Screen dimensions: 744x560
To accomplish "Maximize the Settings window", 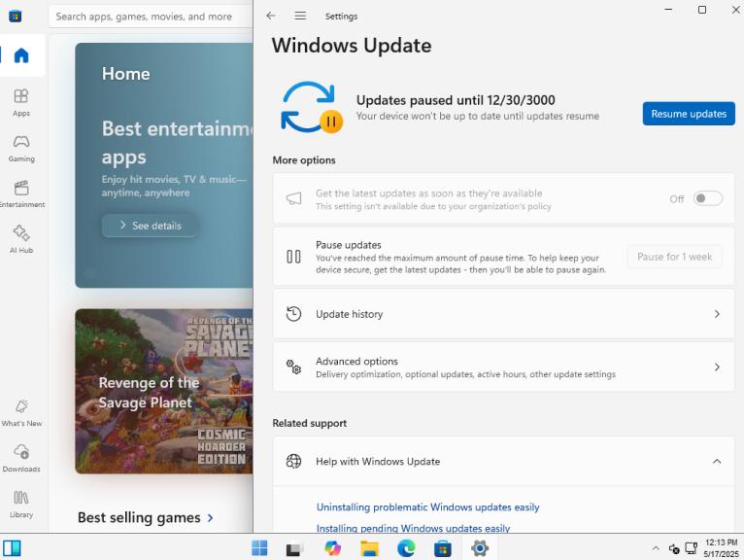I will tap(702, 10).
